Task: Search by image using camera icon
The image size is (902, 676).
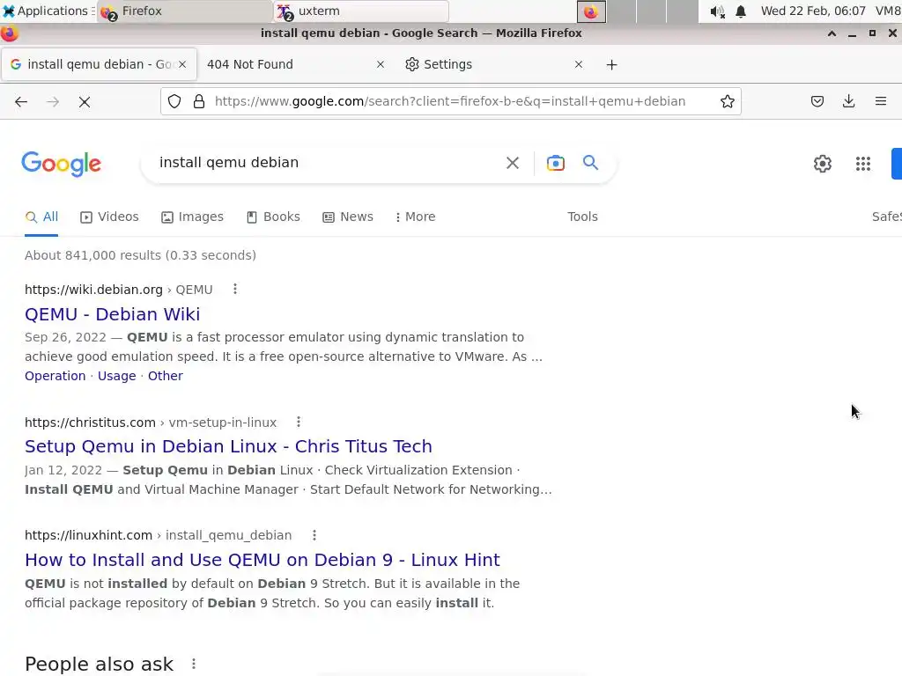Action: click(555, 163)
